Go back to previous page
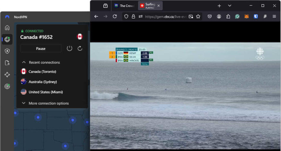This screenshot has width=281, height=151. [x=96, y=16]
